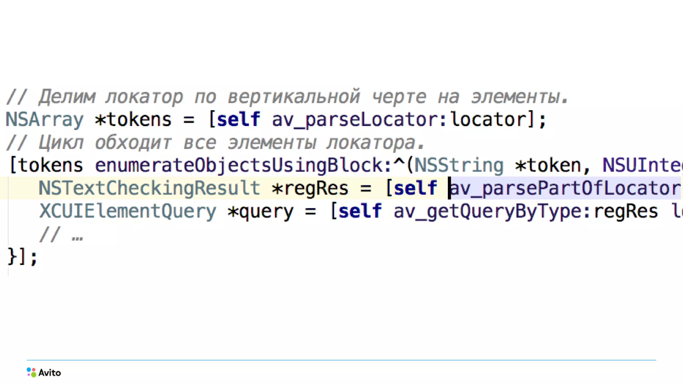
Task: Click the locator argument before the closing bracket
Action: point(488,119)
